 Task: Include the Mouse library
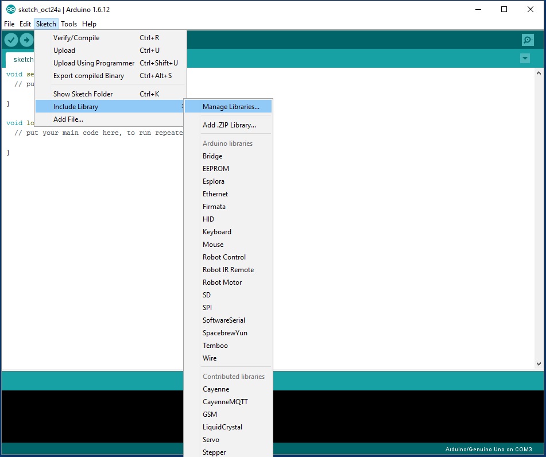(228, 245)
